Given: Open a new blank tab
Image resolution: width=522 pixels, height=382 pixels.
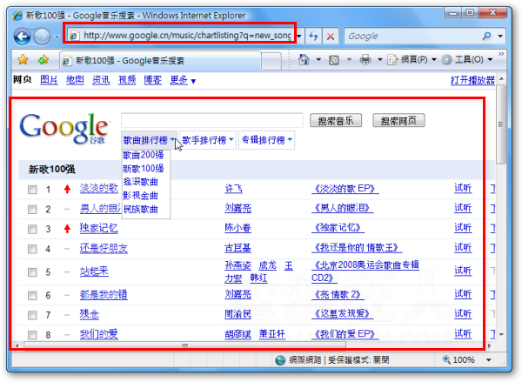Looking at the screenshot, I should (271, 61).
